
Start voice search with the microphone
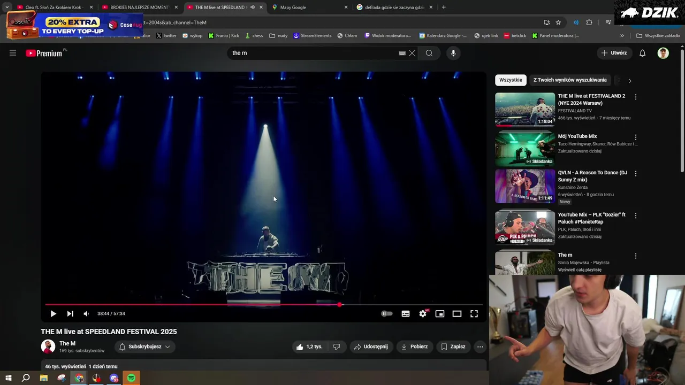453,53
